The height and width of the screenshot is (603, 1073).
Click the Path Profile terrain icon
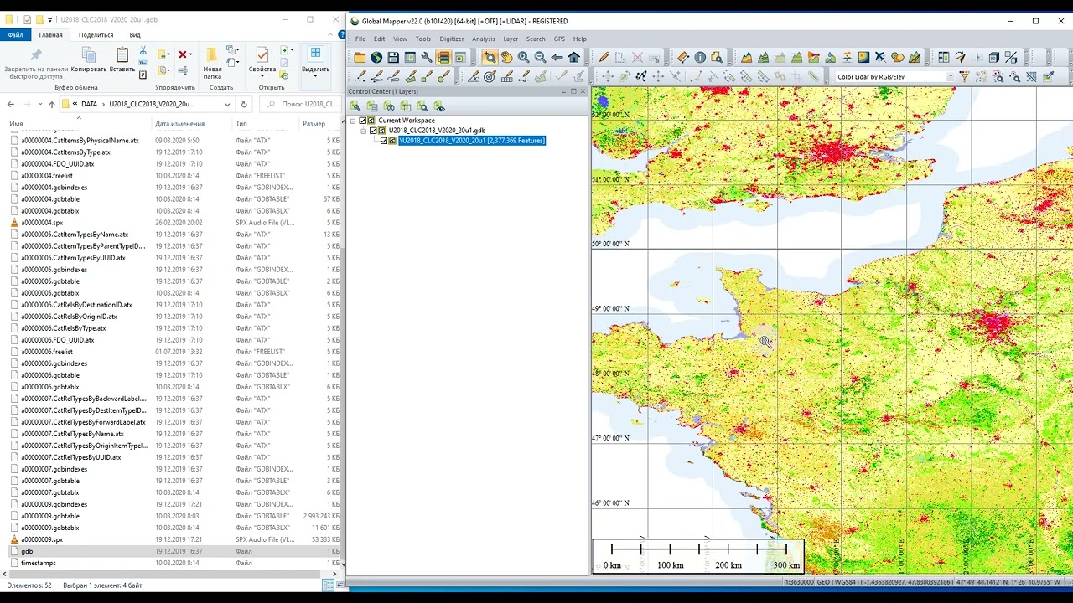(x=746, y=58)
